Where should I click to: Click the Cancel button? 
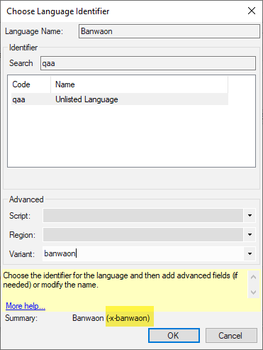click(x=231, y=335)
